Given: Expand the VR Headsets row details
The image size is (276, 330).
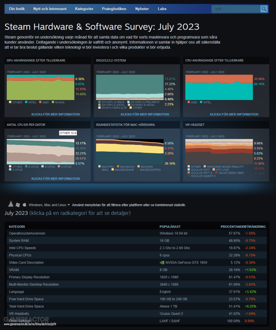Looking at the screenshot, I should pyautogui.click(x=137, y=313).
